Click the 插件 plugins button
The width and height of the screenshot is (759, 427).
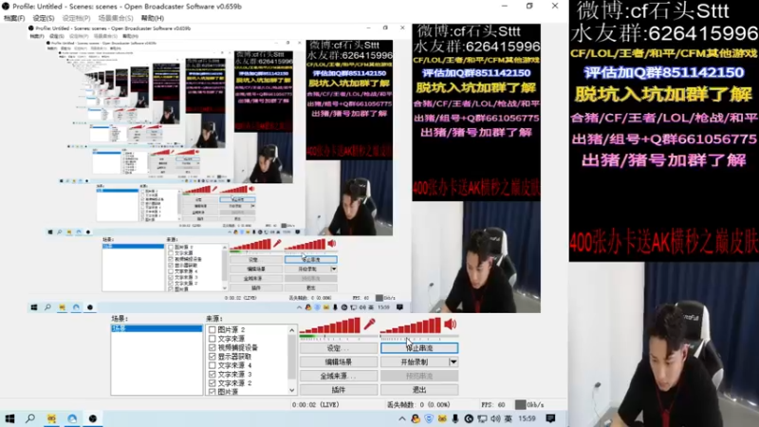(339, 389)
